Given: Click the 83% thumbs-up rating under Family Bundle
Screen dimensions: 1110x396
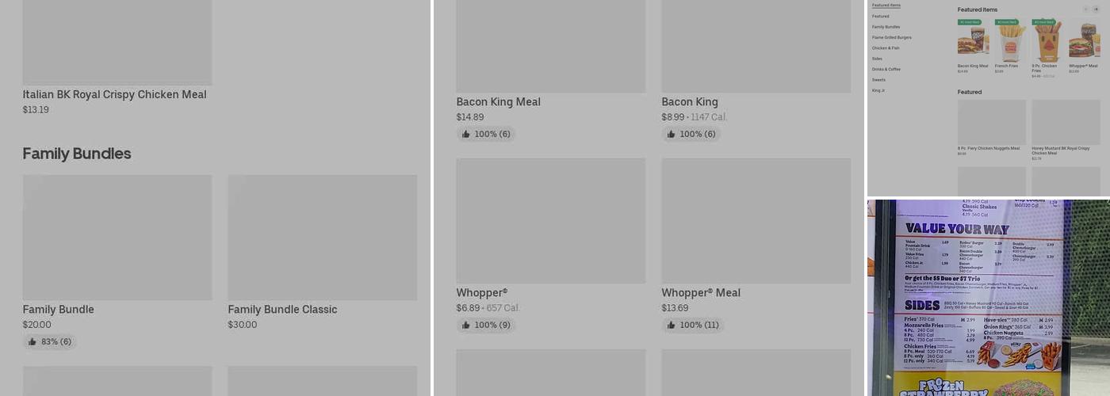Looking at the screenshot, I should tap(49, 342).
